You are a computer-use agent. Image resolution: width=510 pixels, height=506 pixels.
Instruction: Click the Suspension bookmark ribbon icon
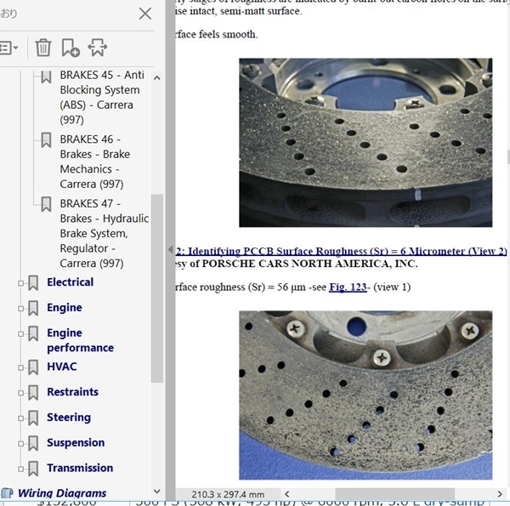click(33, 444)
